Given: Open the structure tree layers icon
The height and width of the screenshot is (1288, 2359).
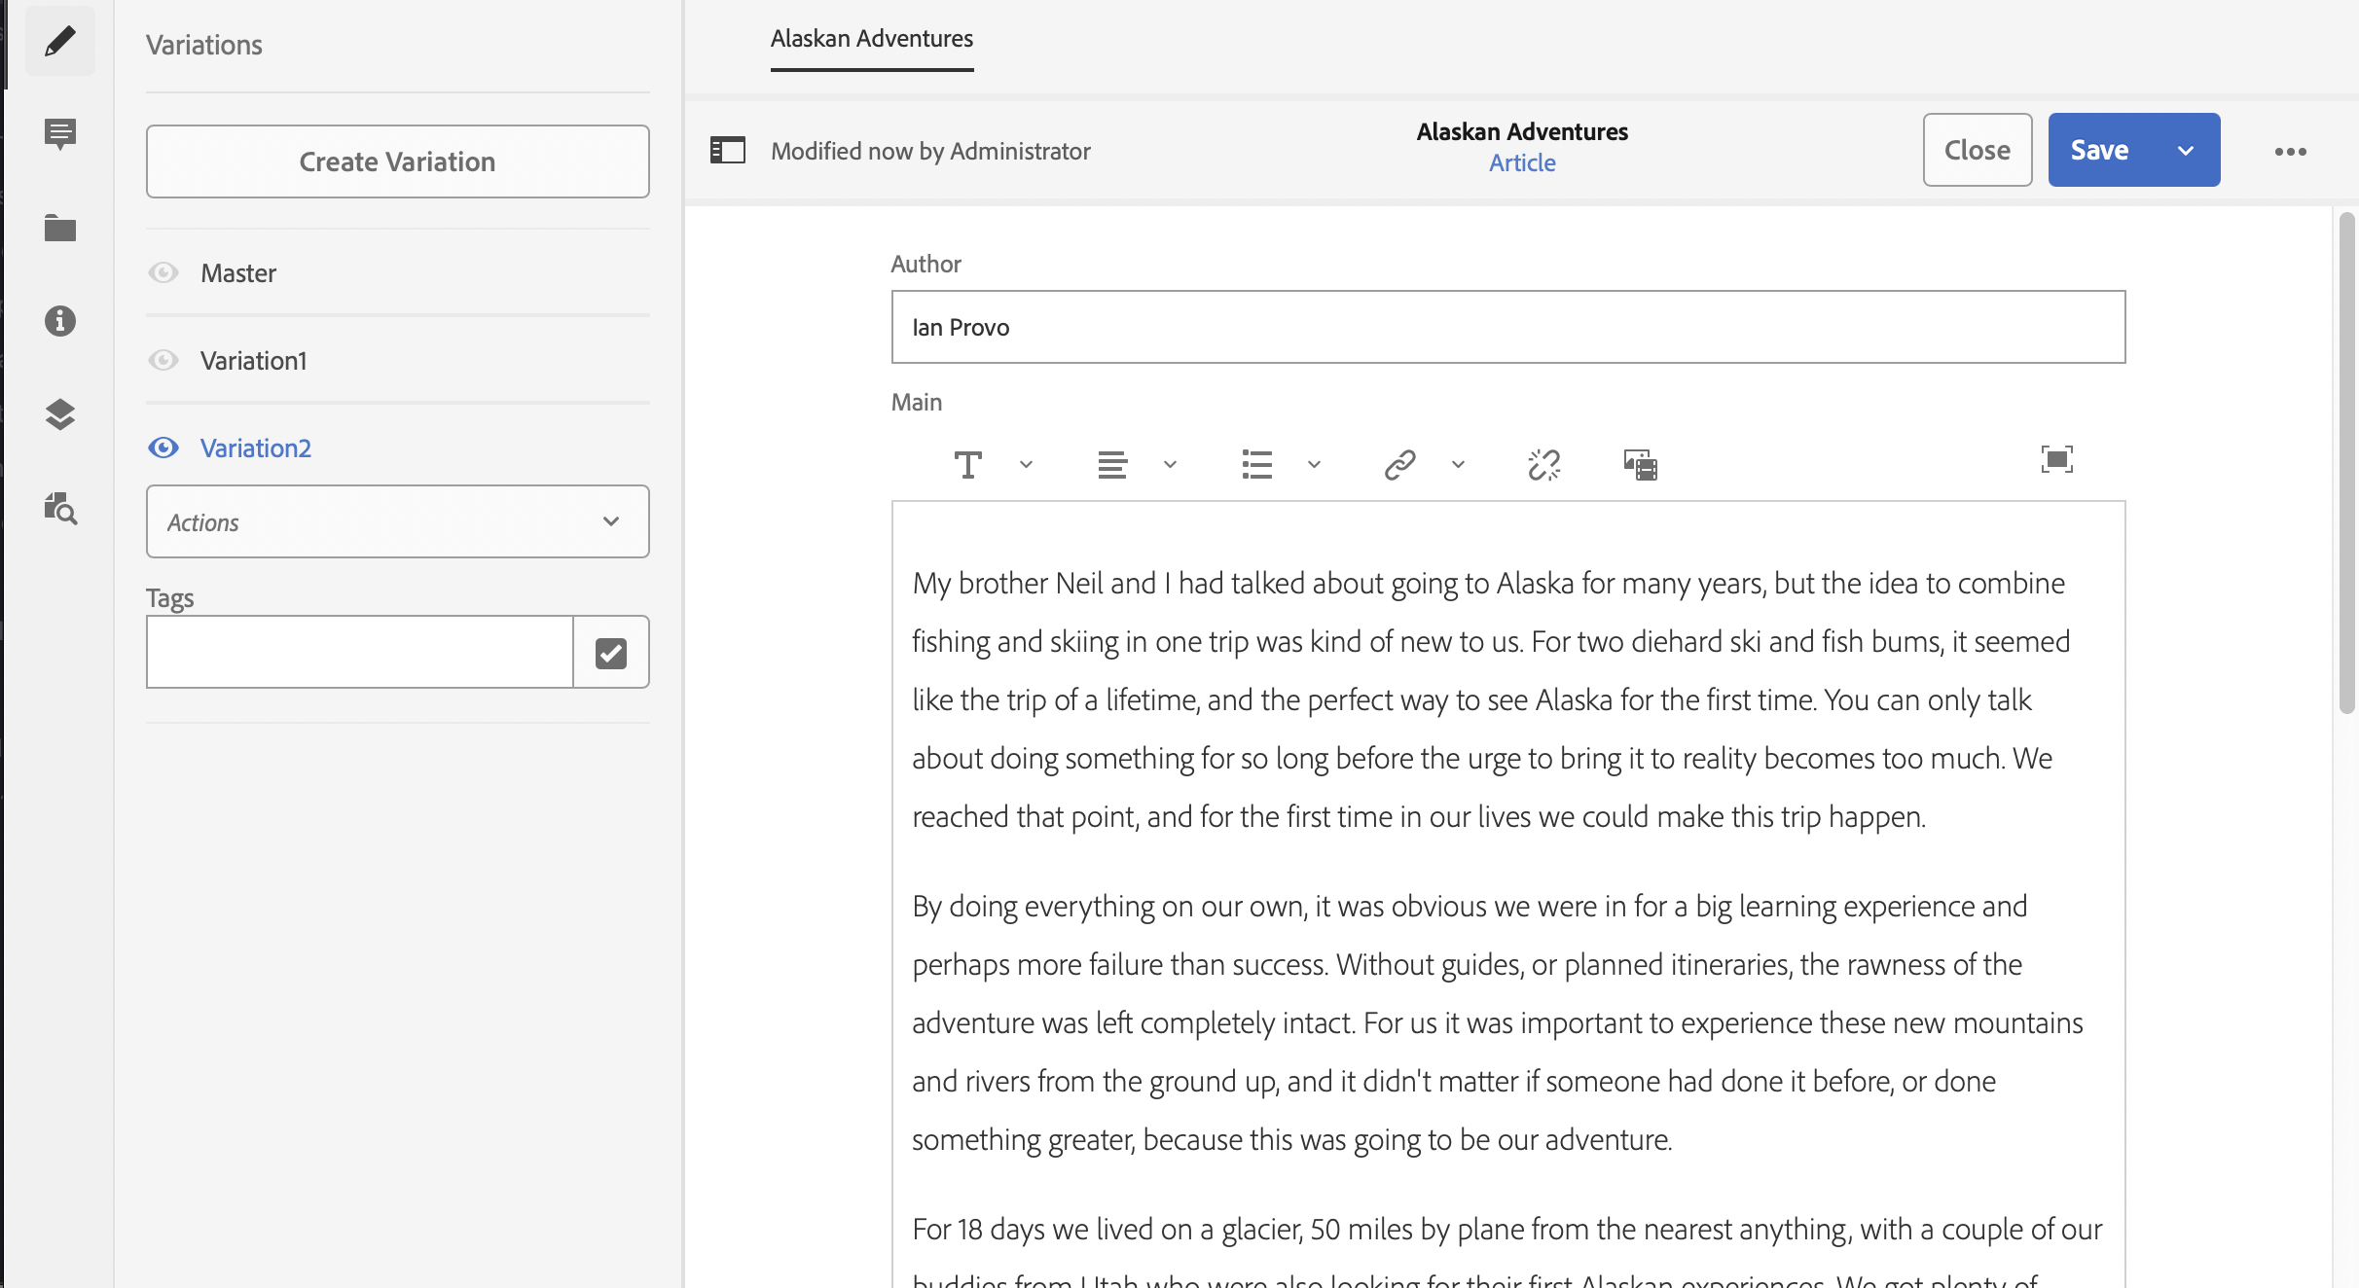Looking at the screenshot, I should point(59,414).
